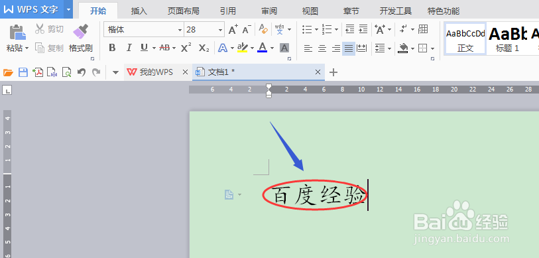Switch to the 页面布局 (Page Layout) tab

183,11
